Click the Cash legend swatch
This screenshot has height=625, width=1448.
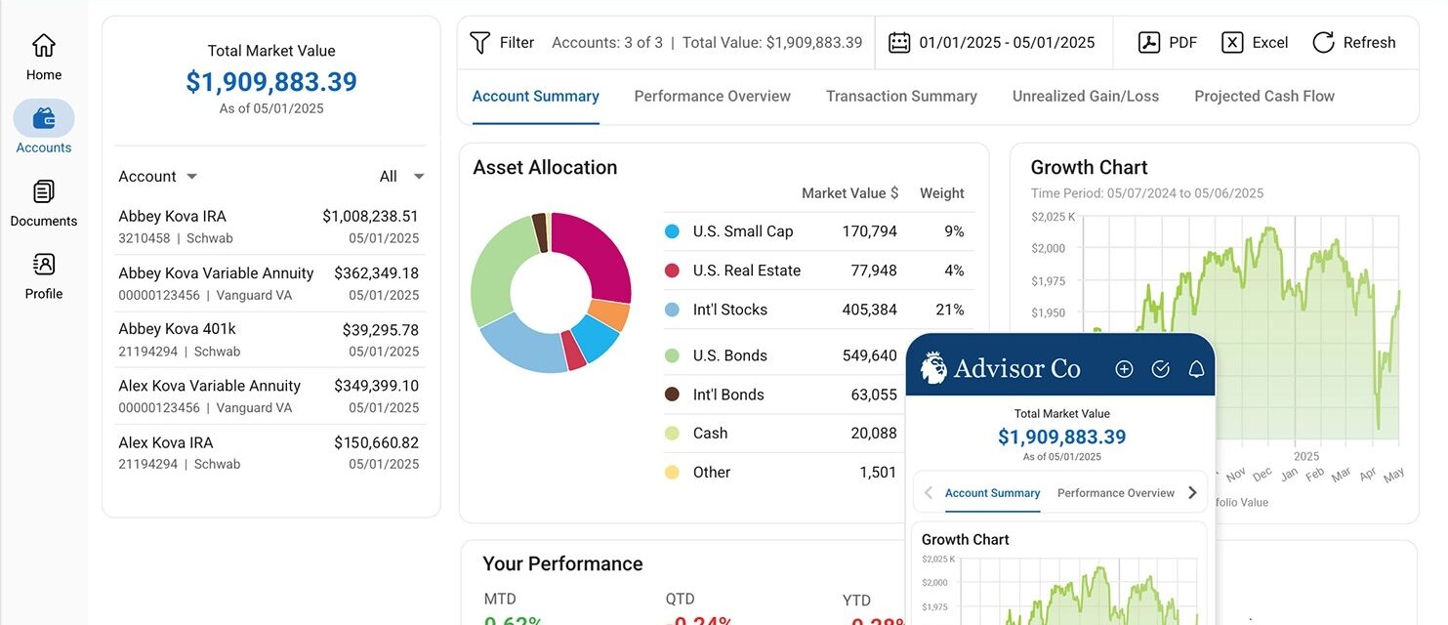point(672,433)
